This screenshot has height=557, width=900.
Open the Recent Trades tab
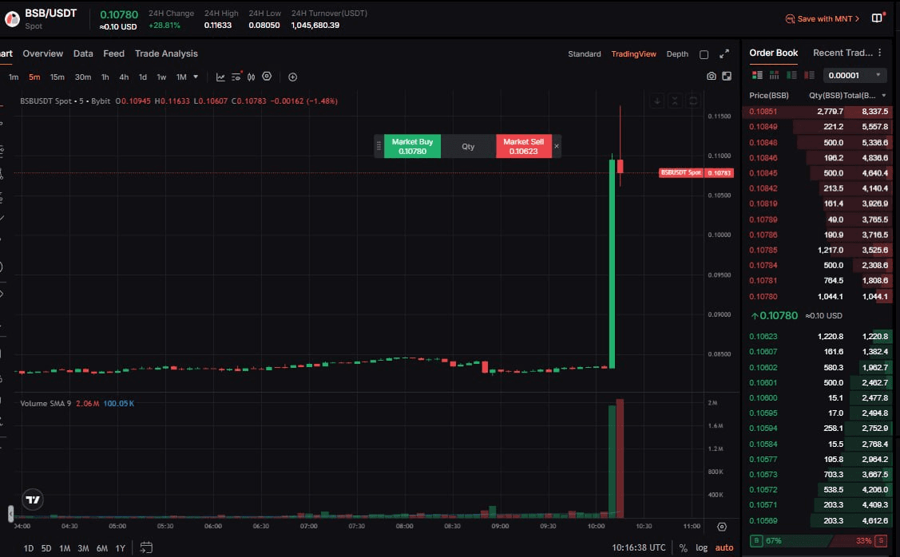pyautogui.click(x=843, y=53)
